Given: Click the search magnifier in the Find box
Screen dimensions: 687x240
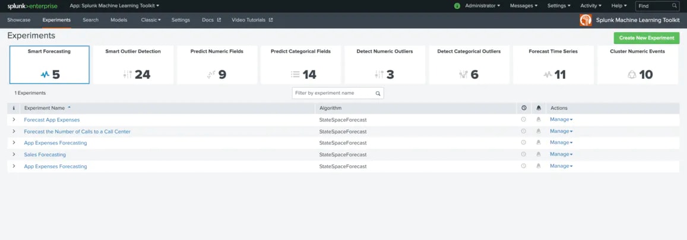Looking at the screenshot, I should pyautogui.click(x=675, y=6).
